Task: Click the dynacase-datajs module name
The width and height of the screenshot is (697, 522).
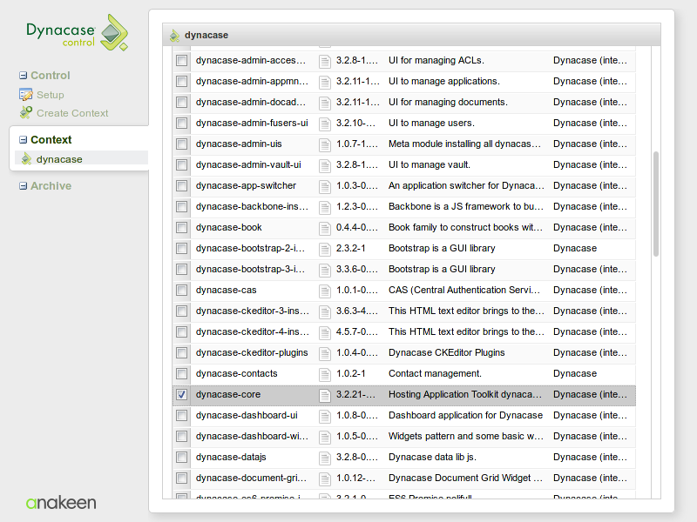Action: coord(231,457)
